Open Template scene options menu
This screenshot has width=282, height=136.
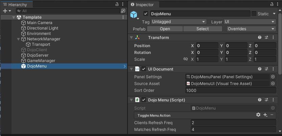pyautogui.click(x=123, y=17)
